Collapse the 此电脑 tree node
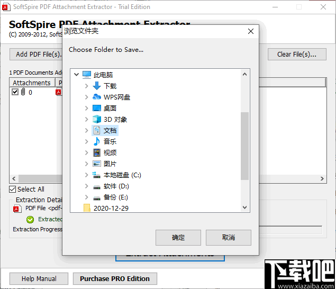Image resolution: width=336 pixels, height=289 pixels. (76, 75)
